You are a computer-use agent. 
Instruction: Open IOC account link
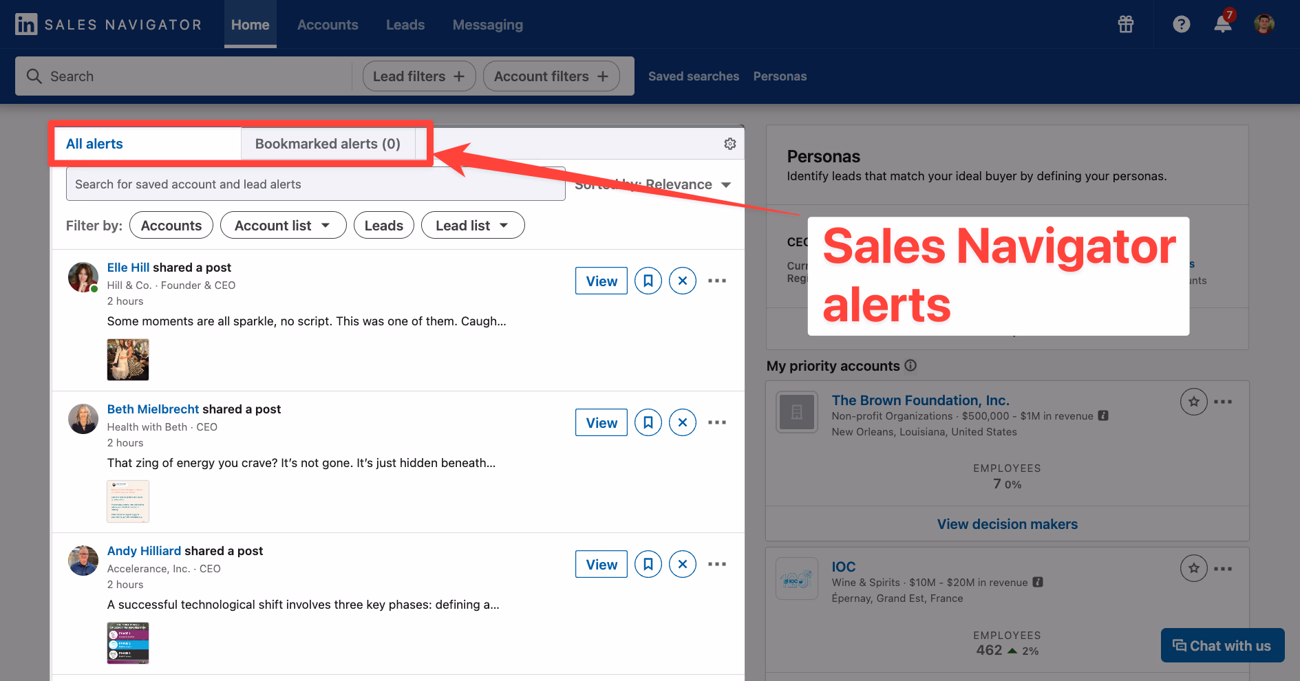[844, 567]
